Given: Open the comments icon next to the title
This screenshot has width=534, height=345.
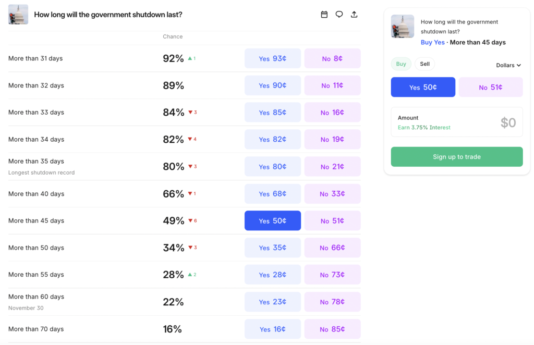Looking at the screenshot, I should (339, 15).
